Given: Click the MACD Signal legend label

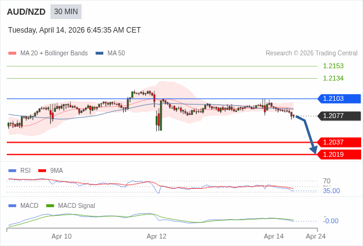Looking at the screenshot, I should [x=77, y=206].
